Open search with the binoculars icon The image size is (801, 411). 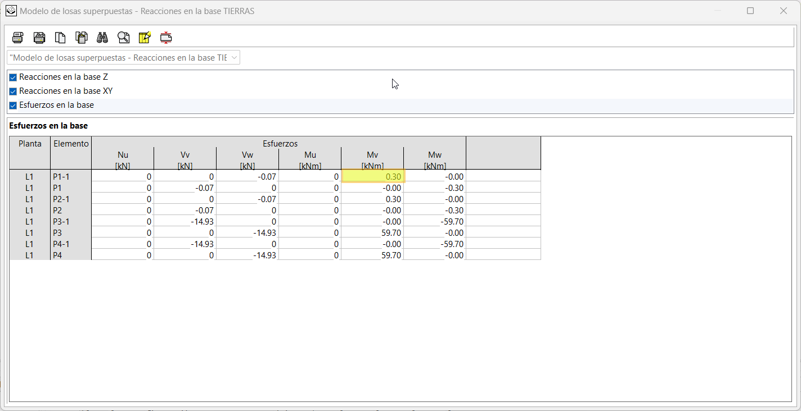click(102, 38)
